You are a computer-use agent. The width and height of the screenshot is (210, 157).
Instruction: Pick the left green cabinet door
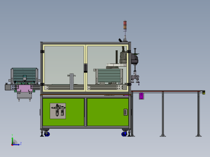click(63, 112)
